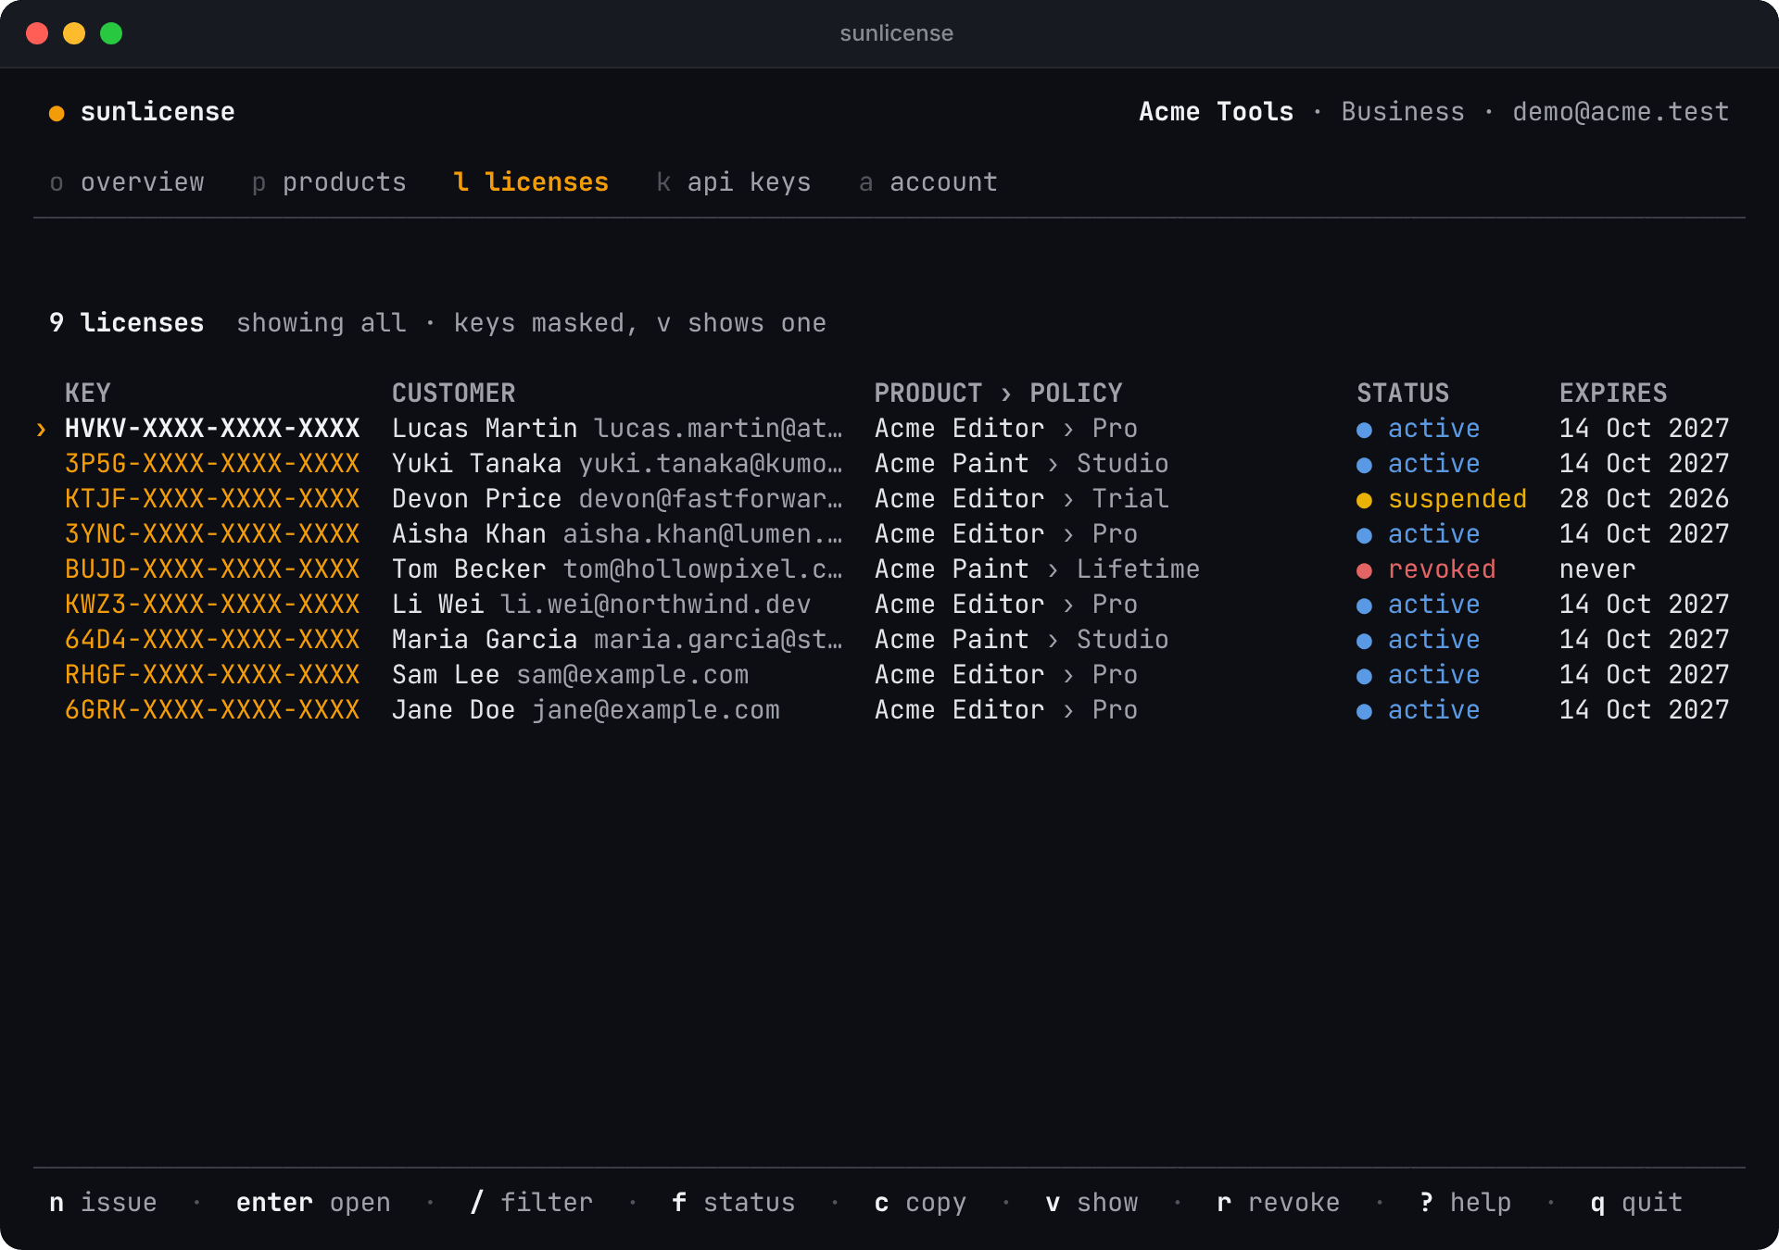Open the products tab
This screenshot has height=1250, width=1779.
point(329,182)
